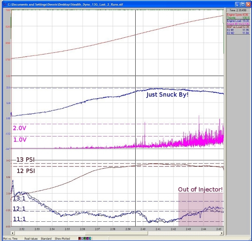Select the Throttle legend entry

pyautogui.click(x=238, y=18)
